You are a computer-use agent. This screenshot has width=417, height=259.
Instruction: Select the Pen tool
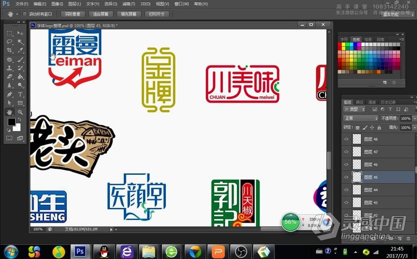click(x=9, y=94)
